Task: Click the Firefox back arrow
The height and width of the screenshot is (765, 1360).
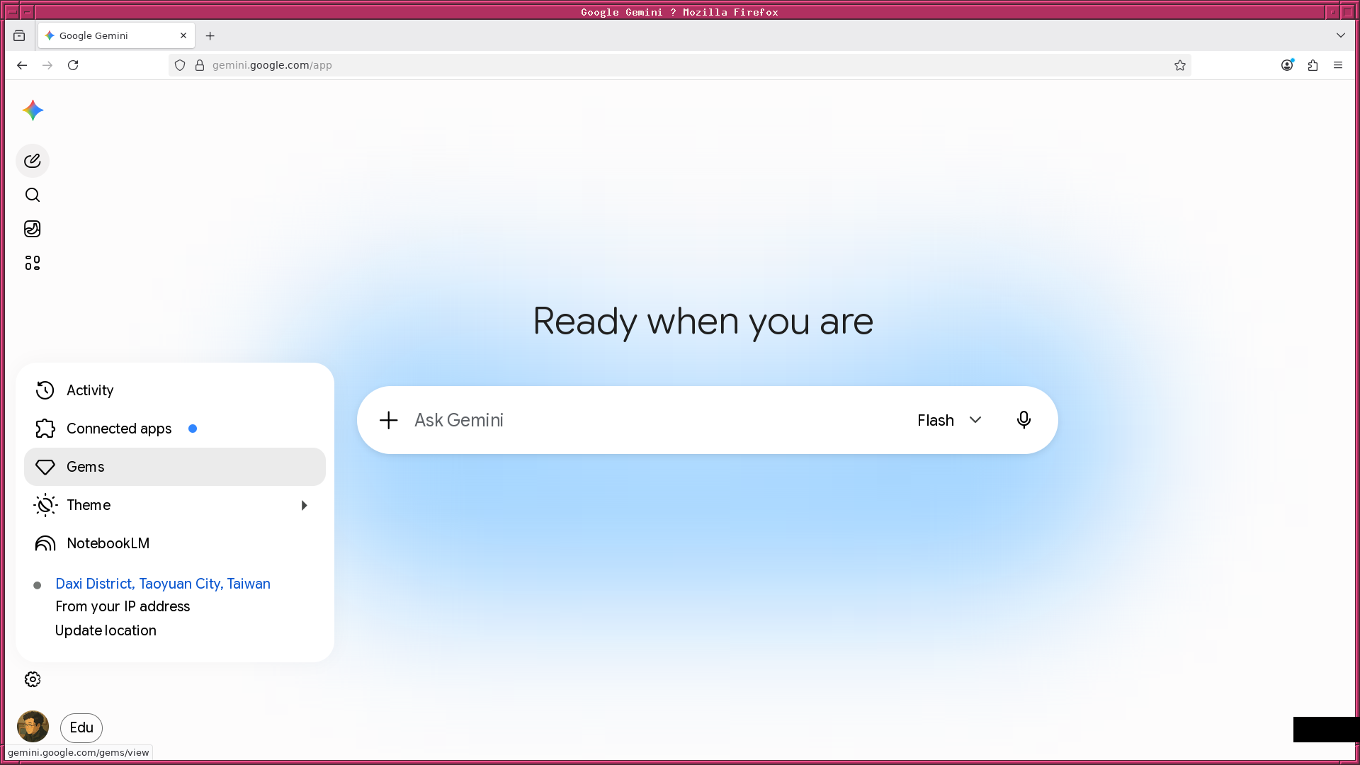Action: (22, 65)
